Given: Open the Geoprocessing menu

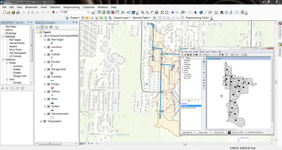Looking at the screenshot, I should coord(71,7).
